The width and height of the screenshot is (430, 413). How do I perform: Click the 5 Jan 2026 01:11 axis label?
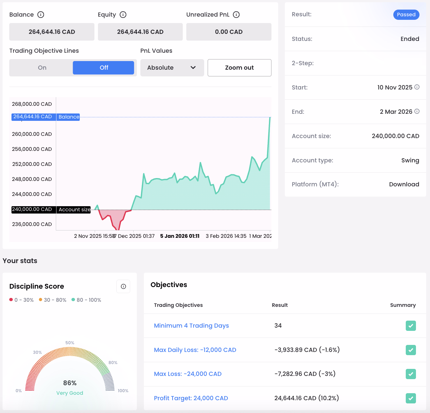click(x=180, y=236)
